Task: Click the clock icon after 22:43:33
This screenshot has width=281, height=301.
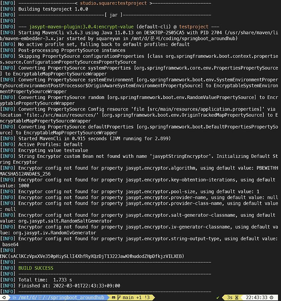Action: [272, 298]
